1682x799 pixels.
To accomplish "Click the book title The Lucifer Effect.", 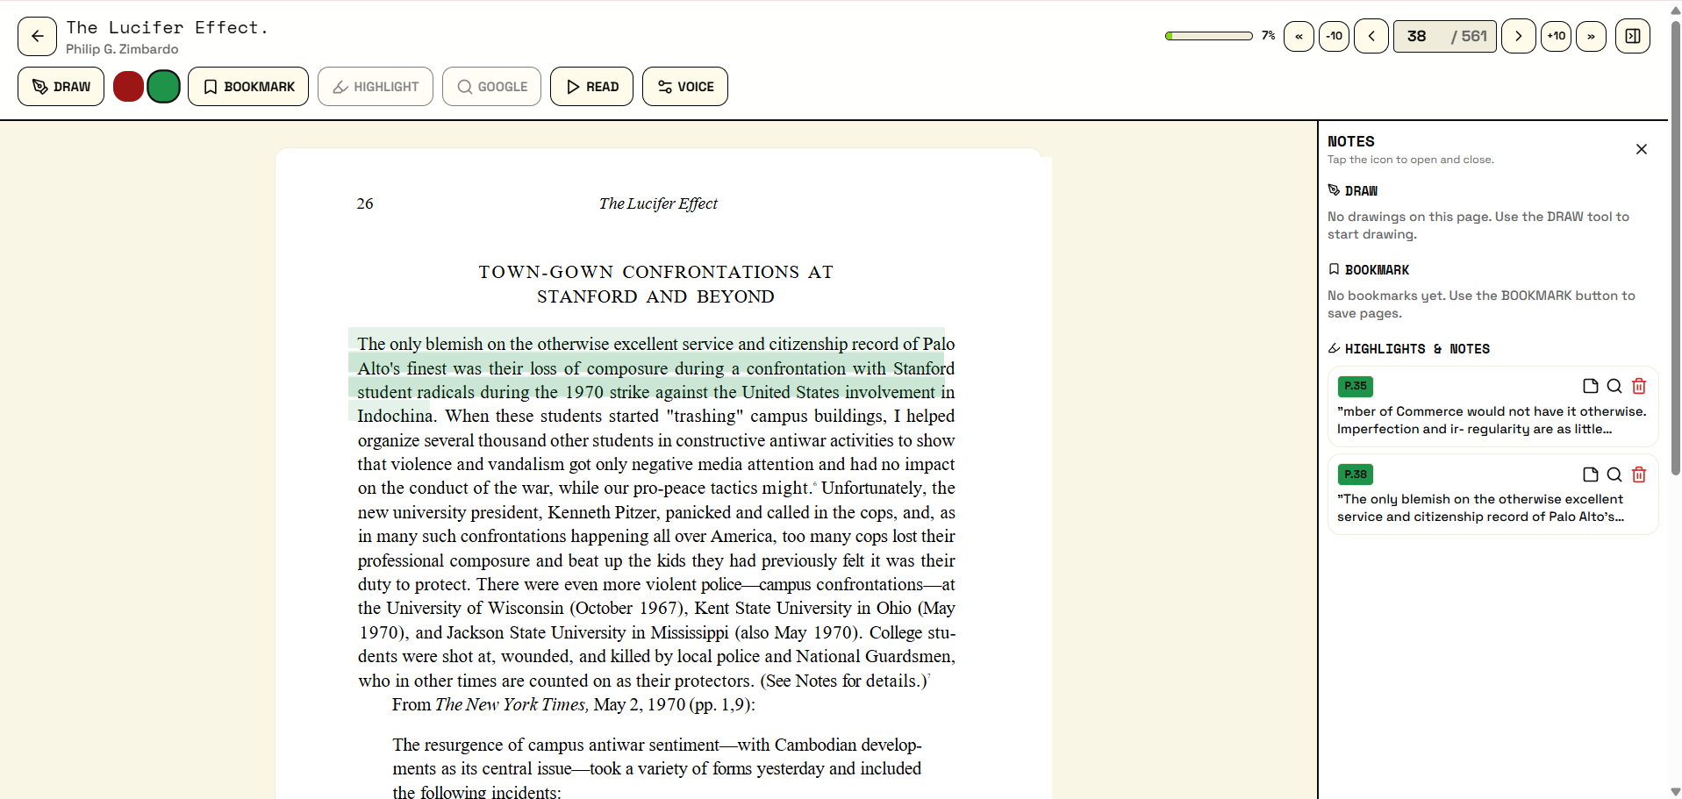I will tap(167, 27).
